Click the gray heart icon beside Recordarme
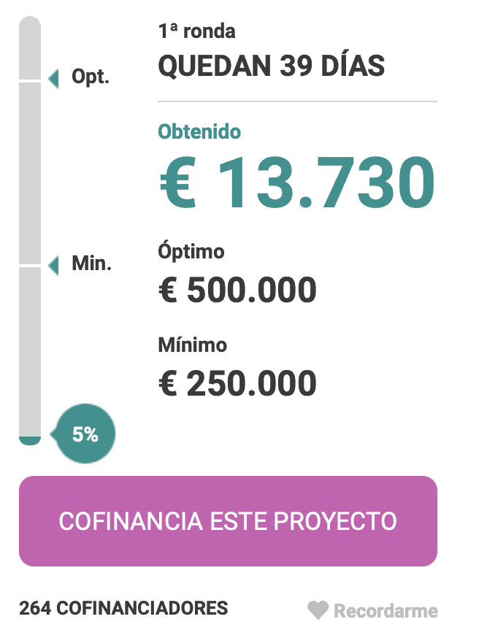The height and width of the screenshot is (638, 495). click(318, 610)
